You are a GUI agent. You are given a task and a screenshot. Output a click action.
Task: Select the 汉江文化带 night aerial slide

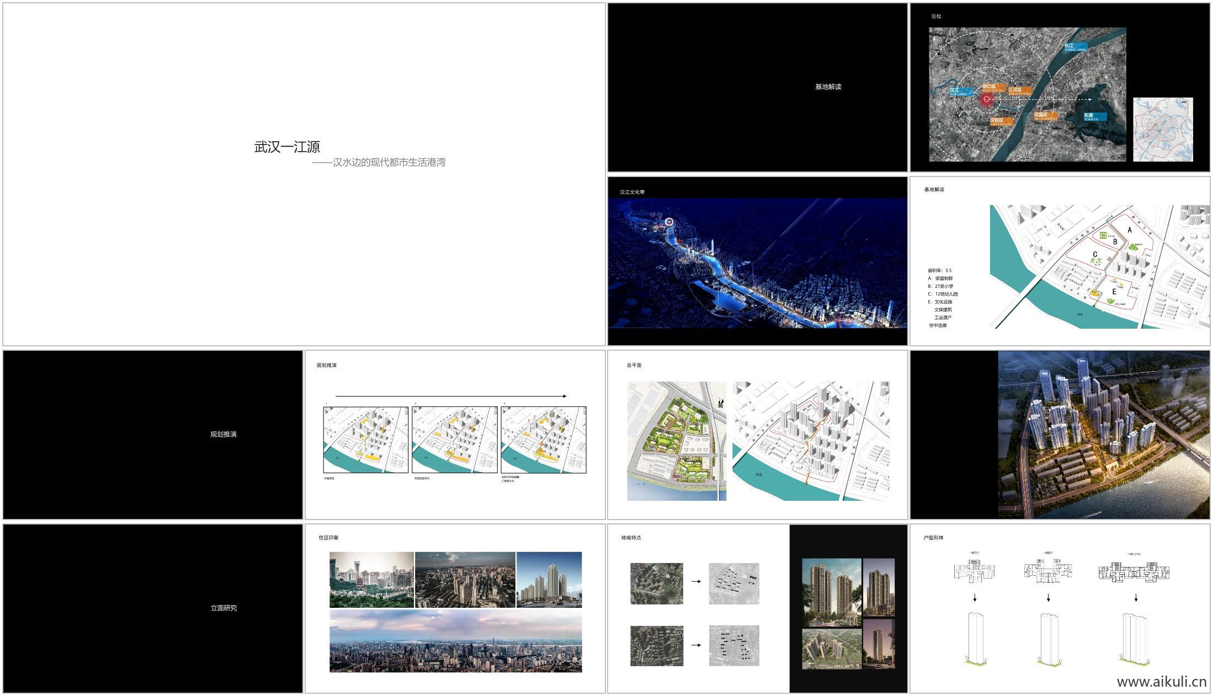[x=757, y=261]
